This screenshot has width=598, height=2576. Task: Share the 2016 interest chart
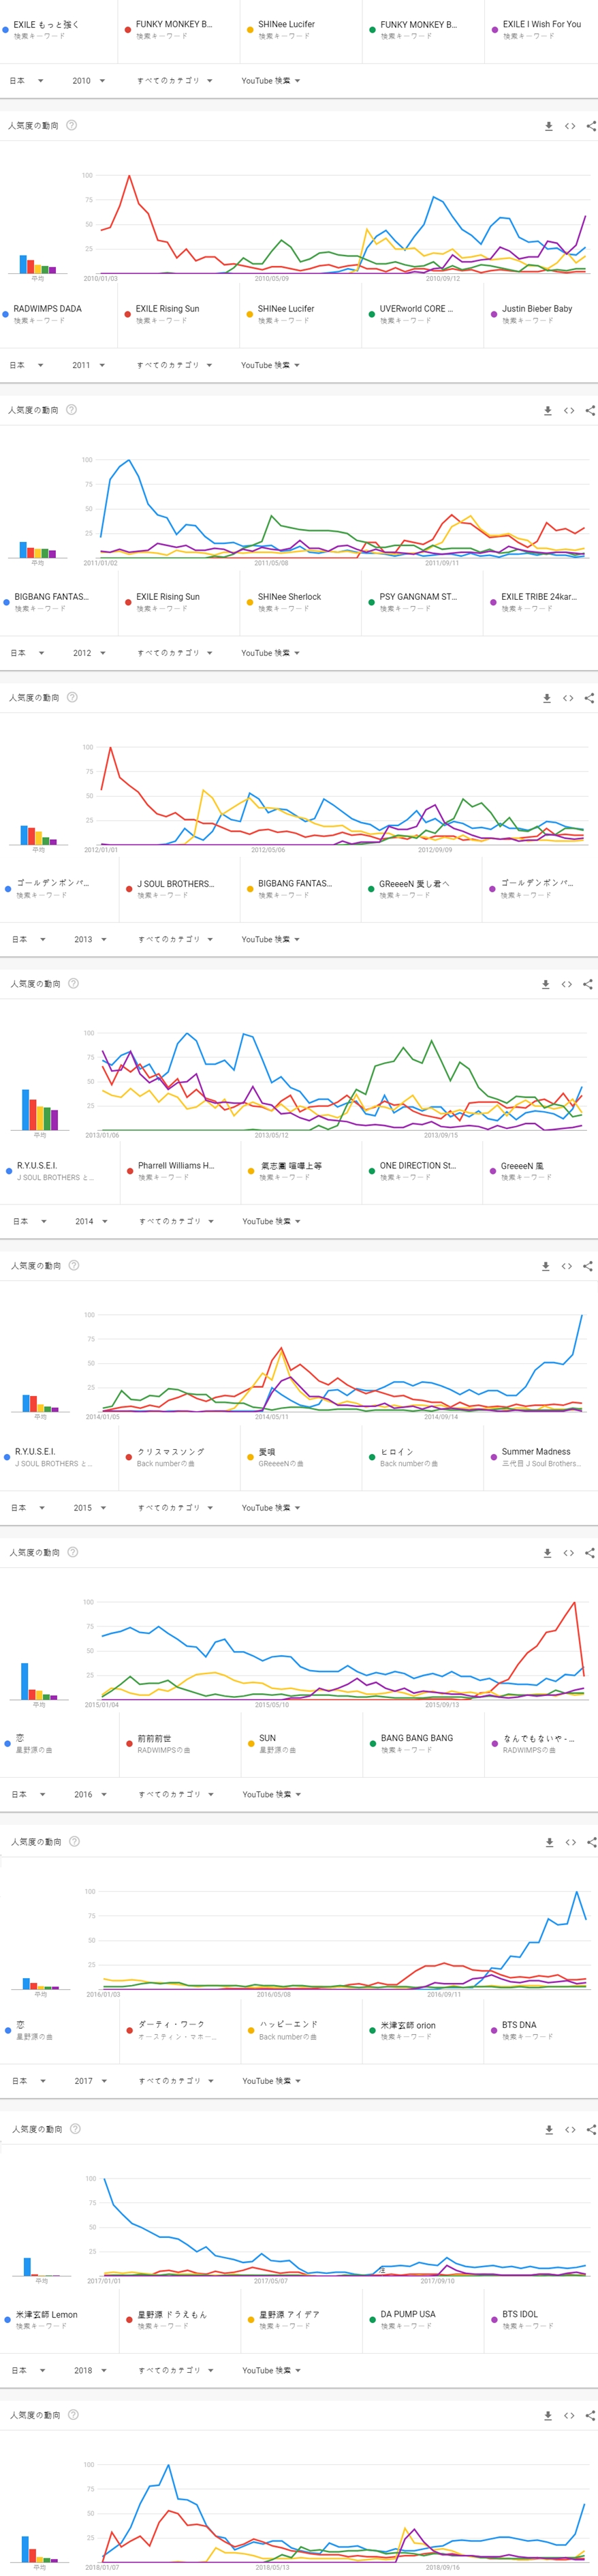click(x=591, y=1842)
